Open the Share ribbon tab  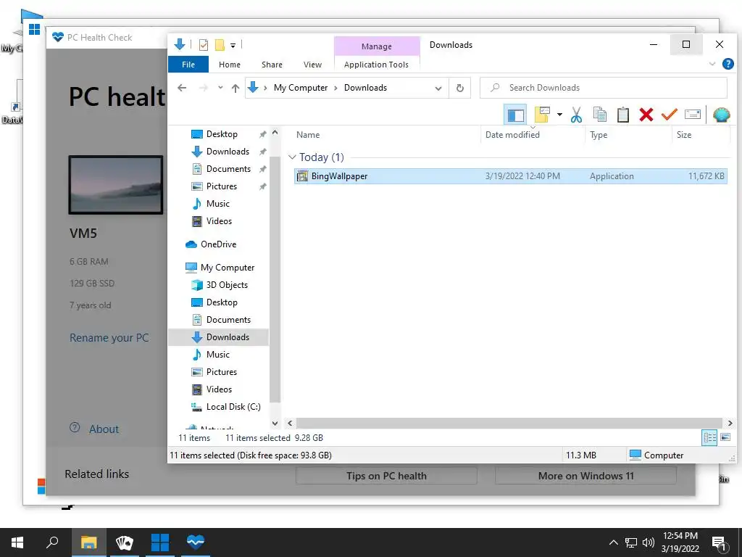pyautogui.click(x=272, y=65)
